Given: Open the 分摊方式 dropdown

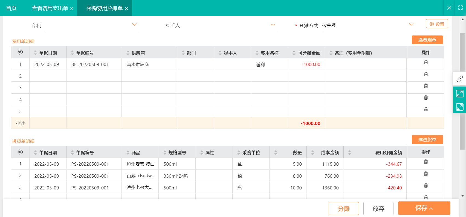Looking at the screenshot, I should (411, 25).
